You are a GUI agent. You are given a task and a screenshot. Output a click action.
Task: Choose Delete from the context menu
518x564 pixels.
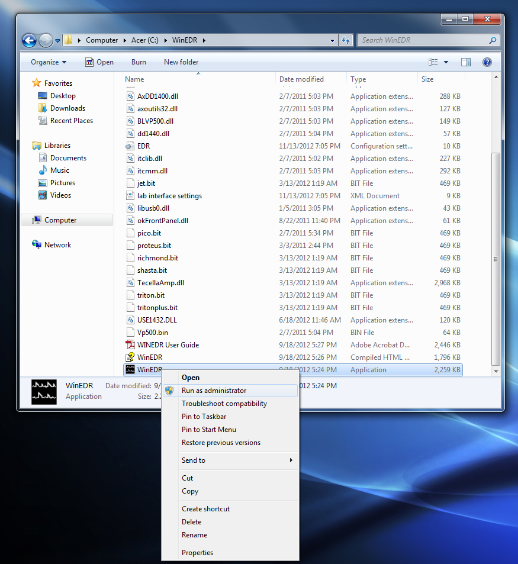pyautogui.click(x=230, y=521)
